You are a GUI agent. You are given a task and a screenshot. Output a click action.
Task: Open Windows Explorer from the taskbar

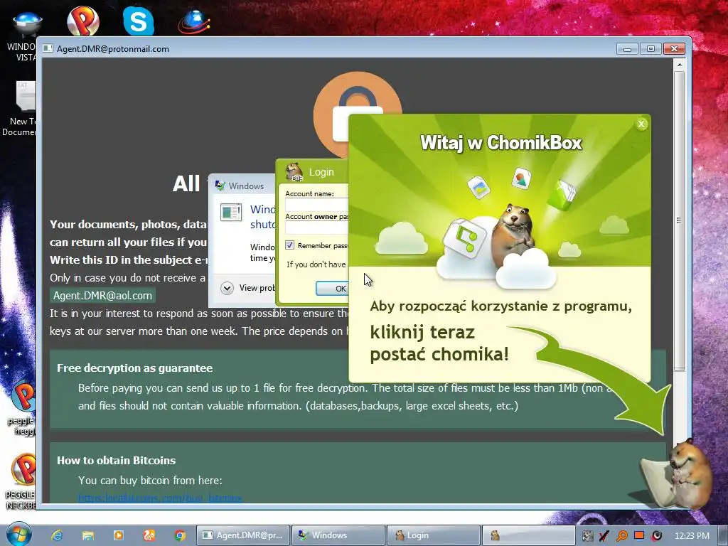[87, 535]
